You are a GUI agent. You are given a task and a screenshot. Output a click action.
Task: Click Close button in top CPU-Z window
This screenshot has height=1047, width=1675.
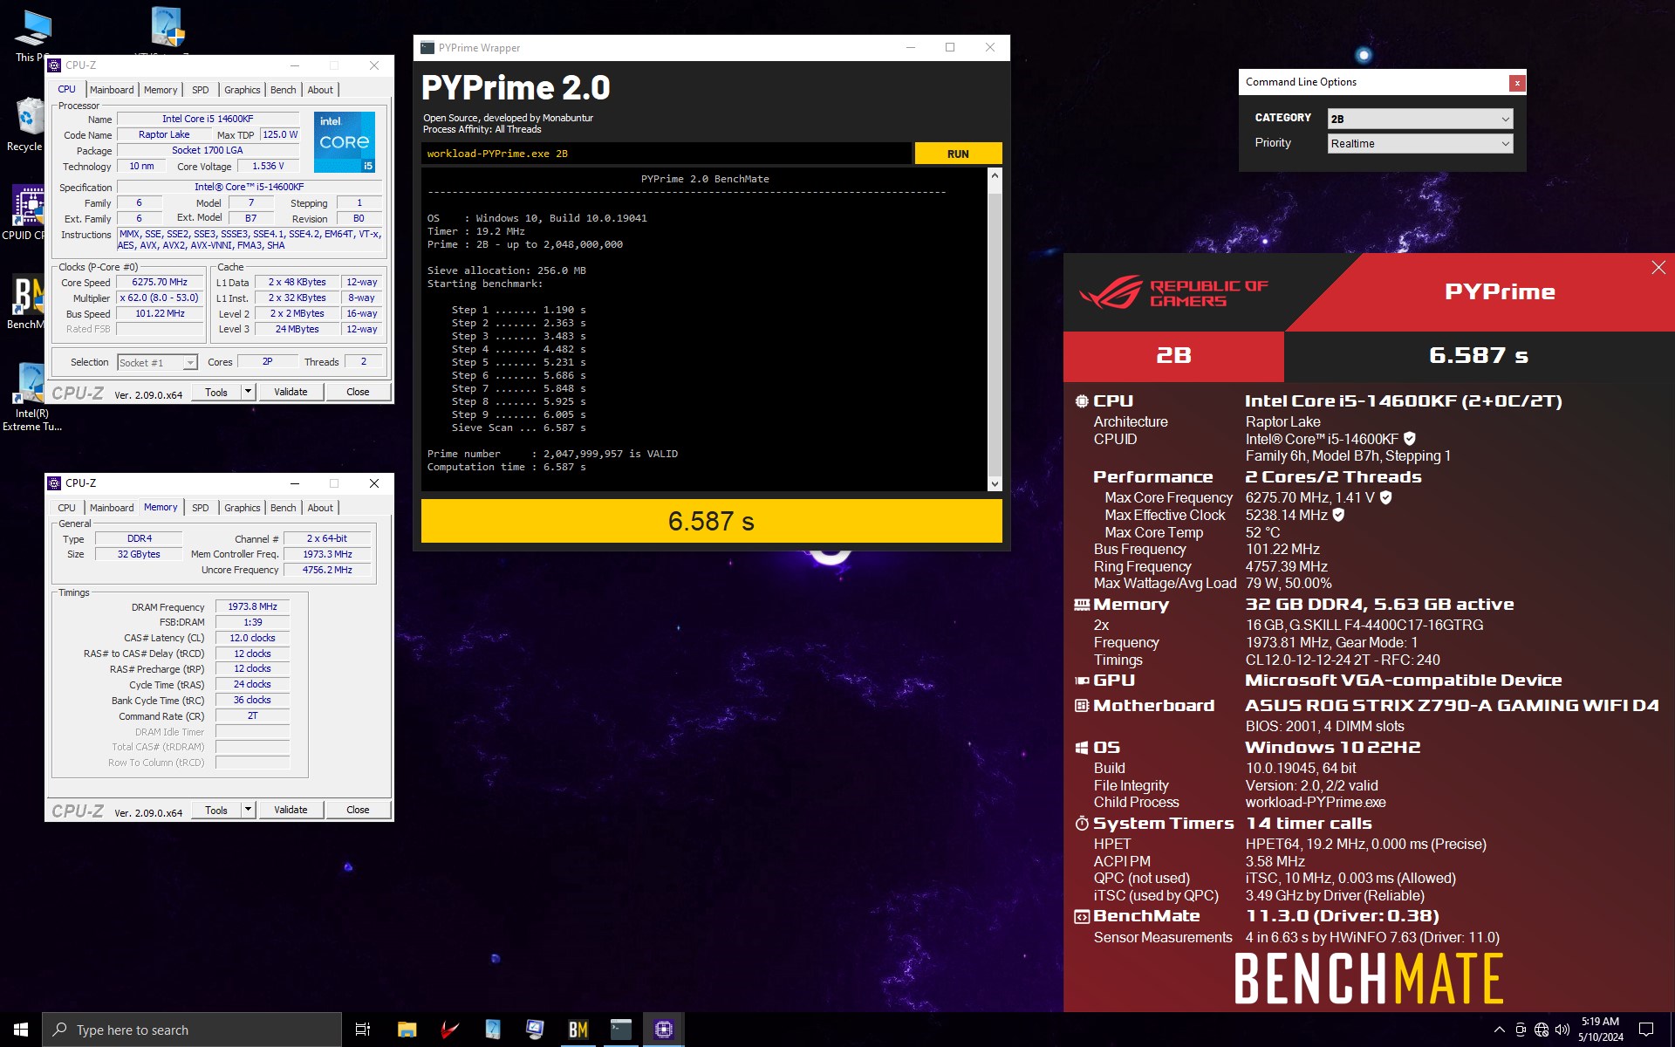click(358, 392)
